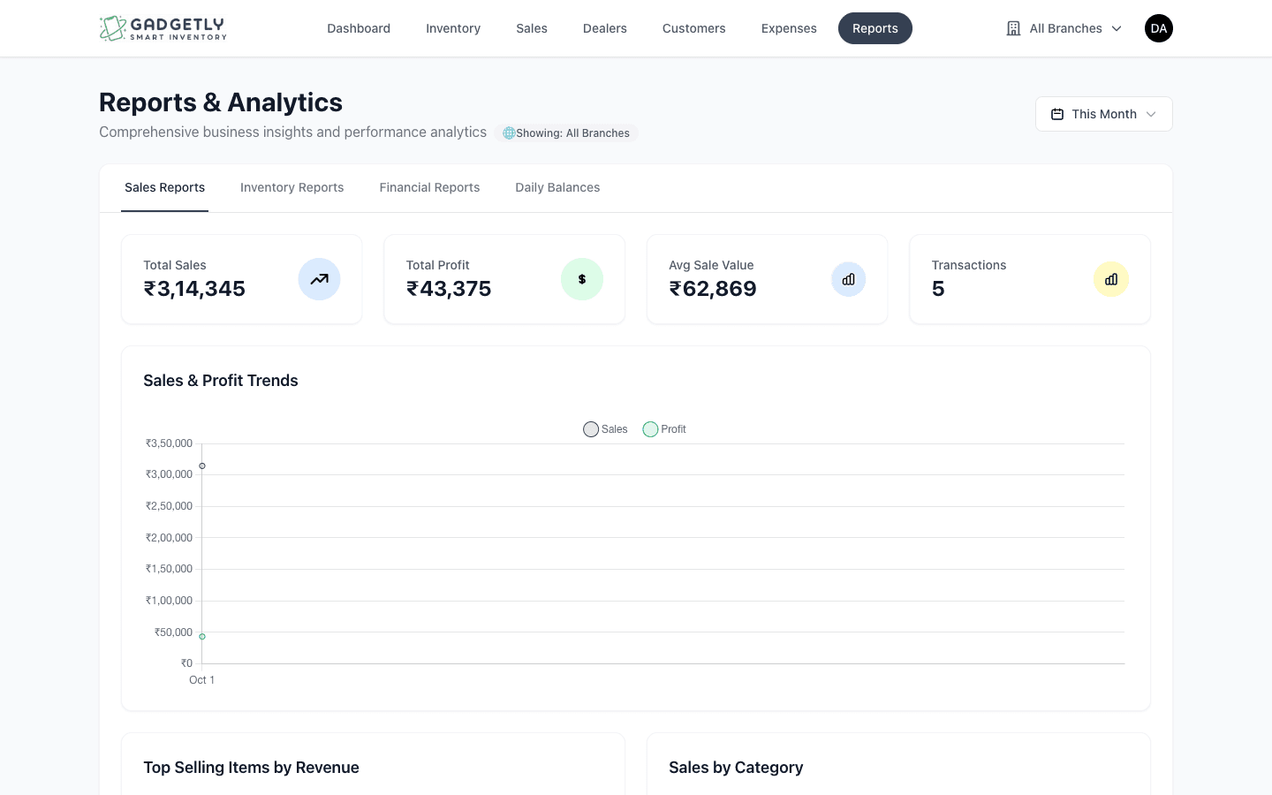Image resolution: width=1272 pixels, height=795 pixels.
Task: Click the Top Selling Items by Revenue heading
Action: (251, 768)
